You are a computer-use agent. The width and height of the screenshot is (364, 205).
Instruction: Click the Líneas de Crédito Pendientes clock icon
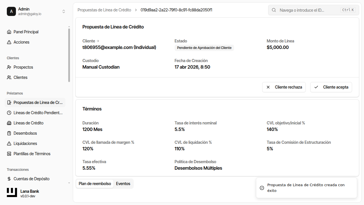(9, 113)
